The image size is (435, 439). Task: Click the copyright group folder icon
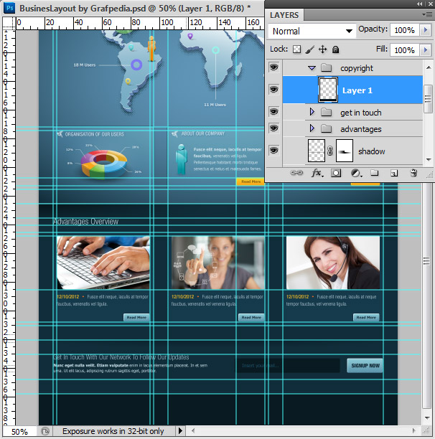pyautogui.click(x=326, y=67)
